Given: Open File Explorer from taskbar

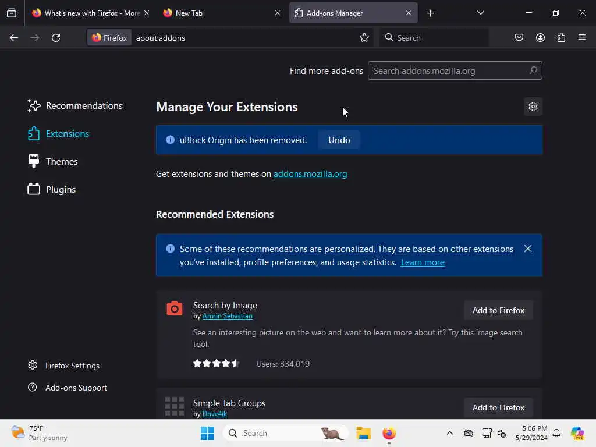Looking at the screenshot, I should (x=363, y=433).
